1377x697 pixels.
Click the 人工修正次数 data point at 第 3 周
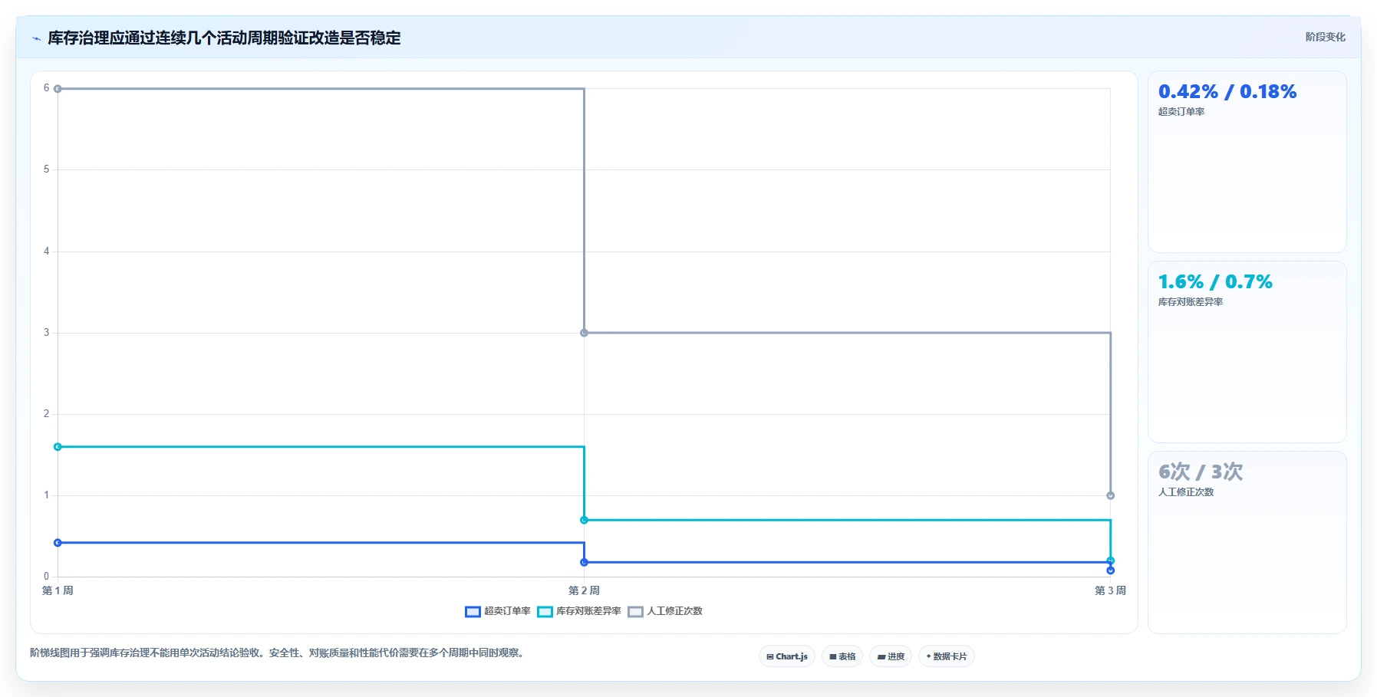(x=1110, y=495)
